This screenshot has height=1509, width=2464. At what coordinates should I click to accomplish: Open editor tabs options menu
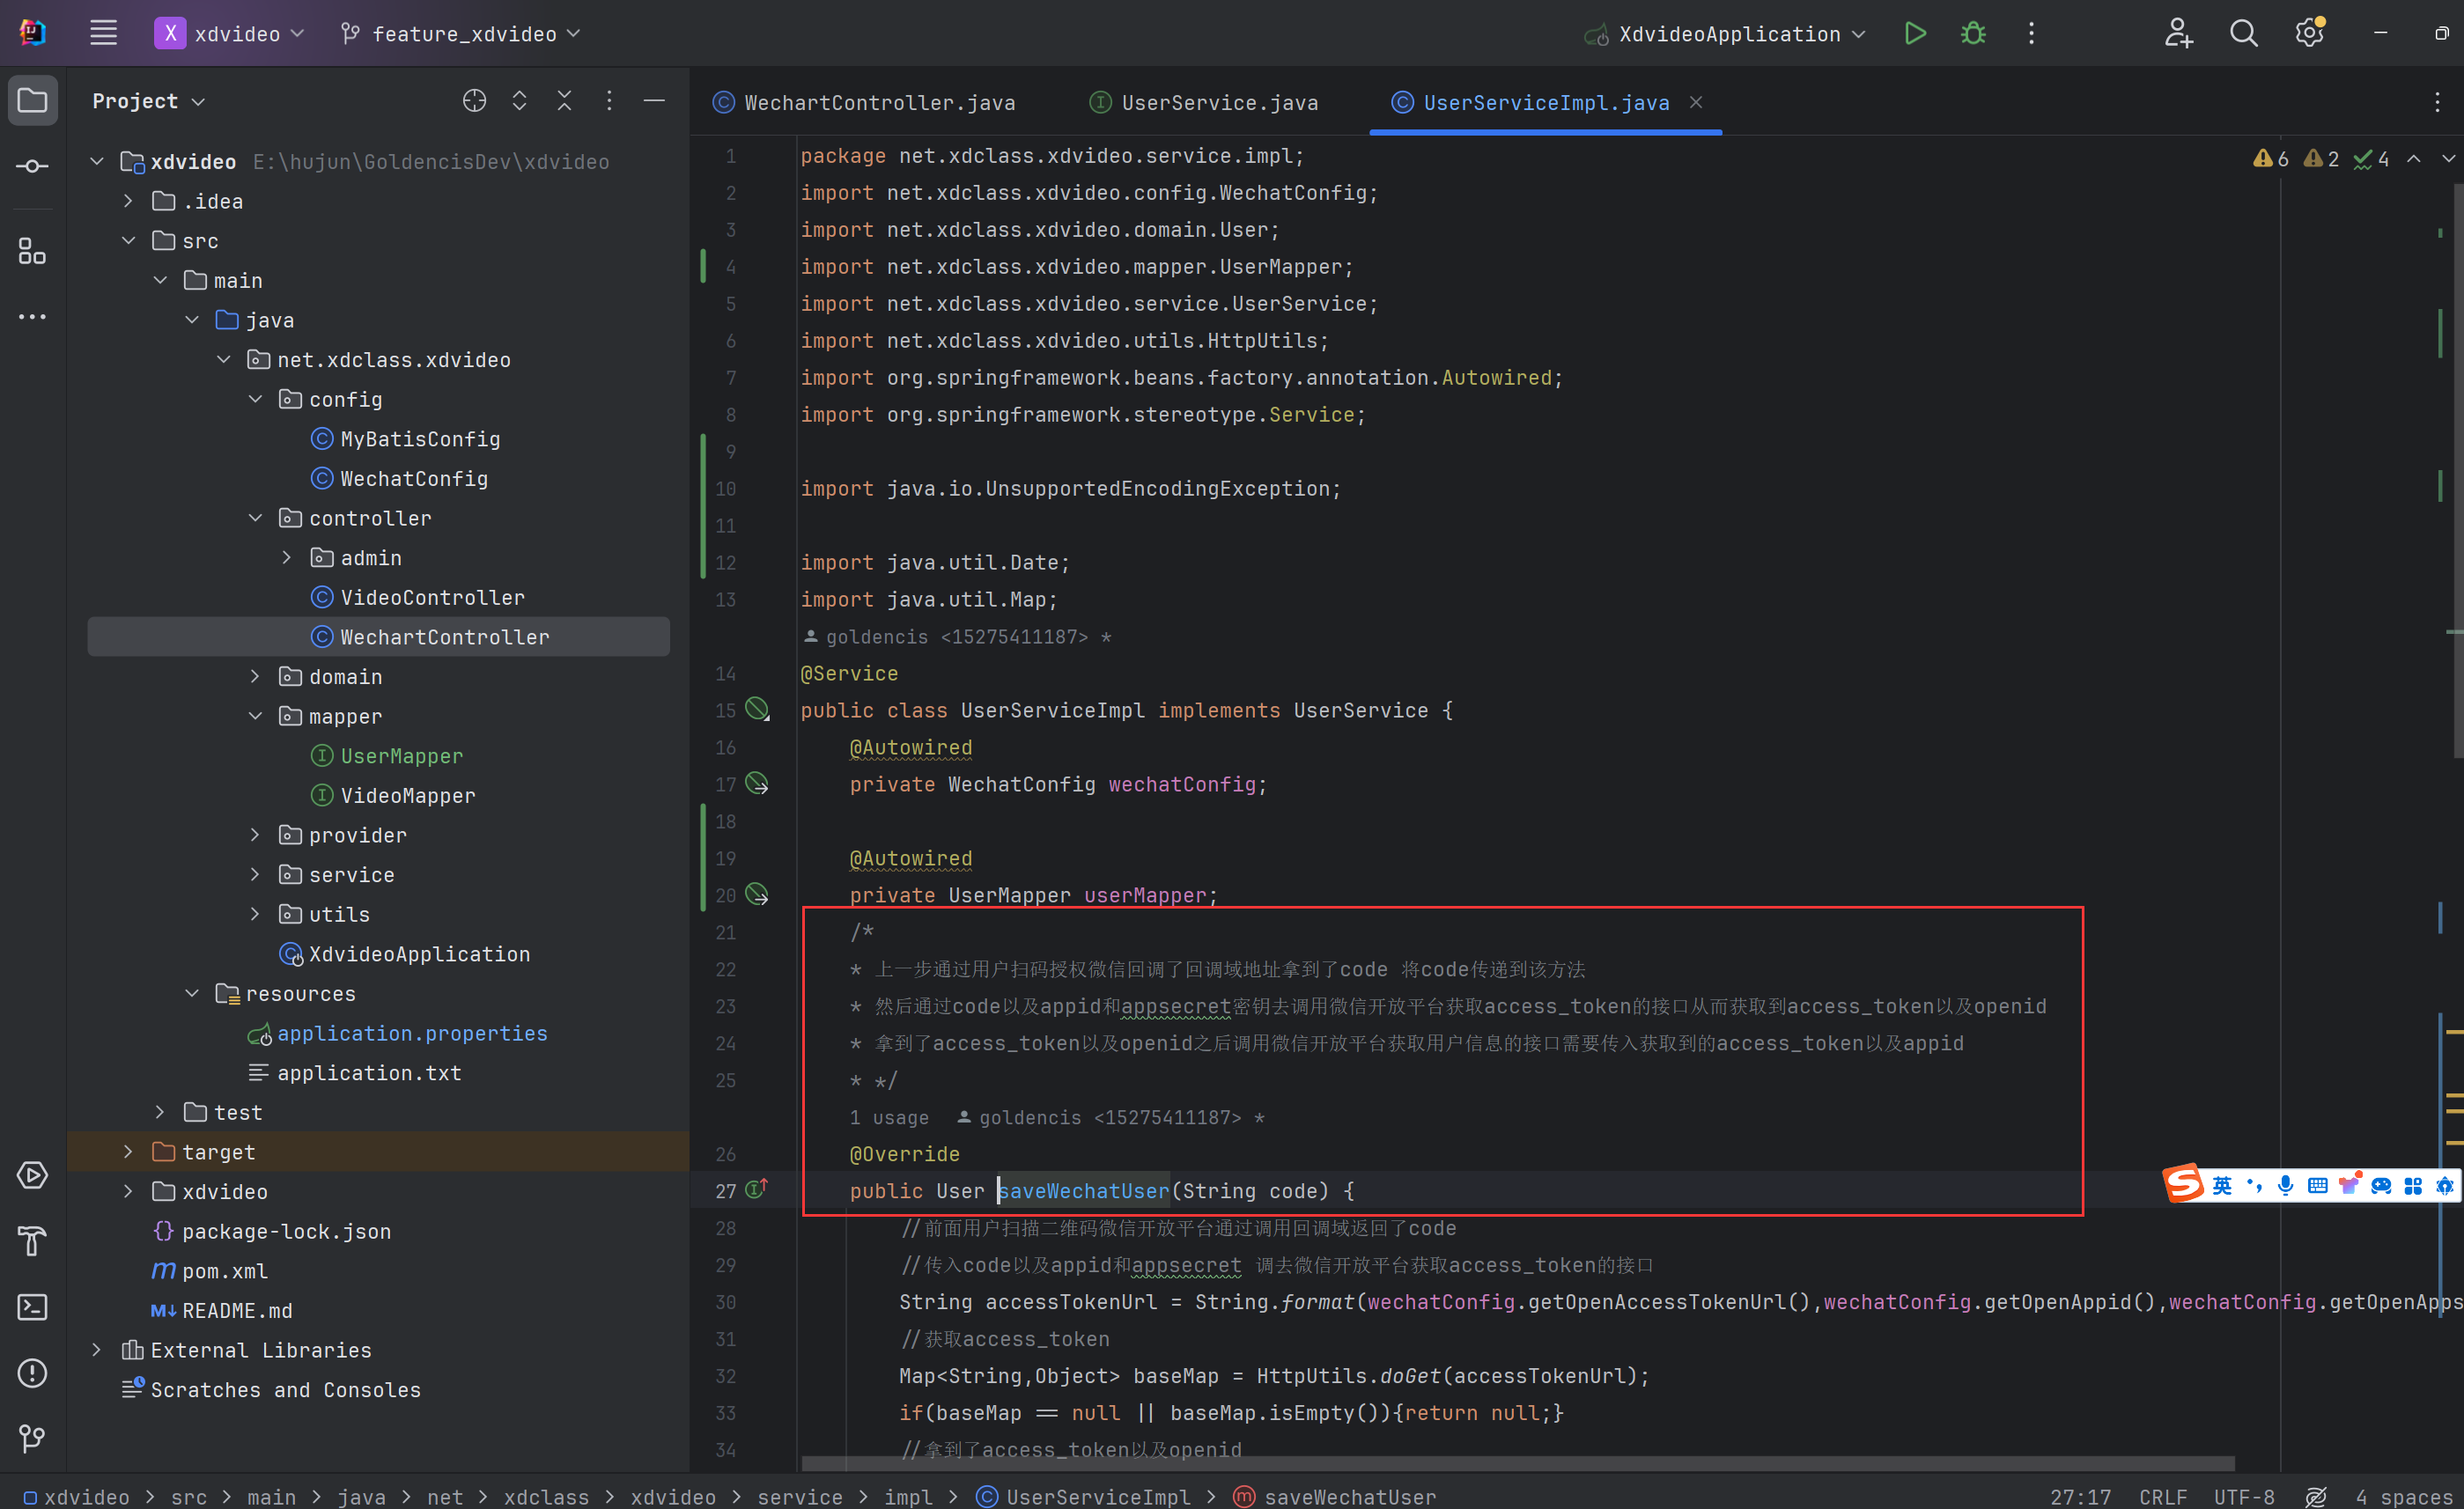tap(2437, 102)
